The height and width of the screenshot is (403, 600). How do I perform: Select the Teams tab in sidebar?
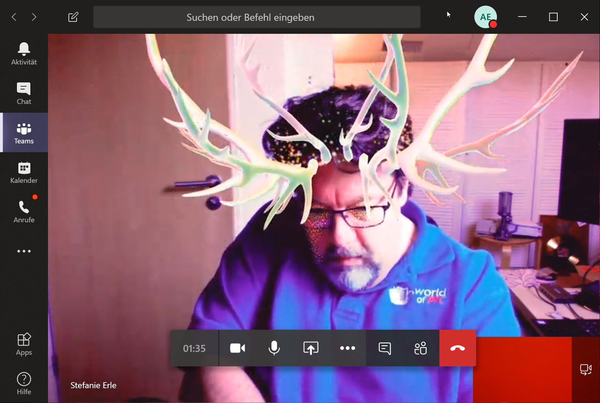coord(24,133)
